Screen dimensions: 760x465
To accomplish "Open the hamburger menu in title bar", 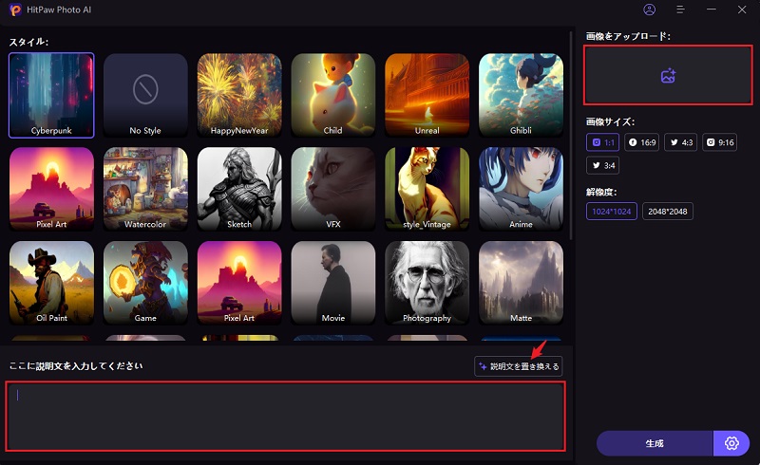I will 680,9.
